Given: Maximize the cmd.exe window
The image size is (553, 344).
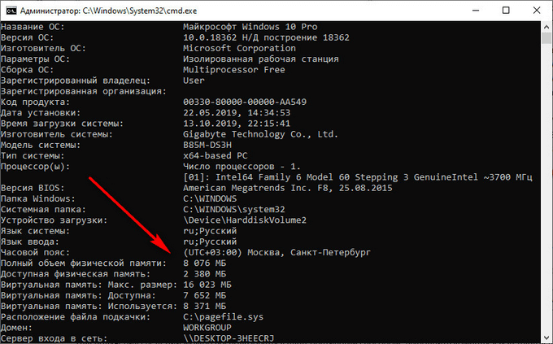Looking at the screenshot, I should [x=506, y=11].
